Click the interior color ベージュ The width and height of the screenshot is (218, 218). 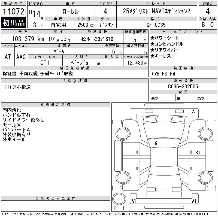tap(80, 63)
